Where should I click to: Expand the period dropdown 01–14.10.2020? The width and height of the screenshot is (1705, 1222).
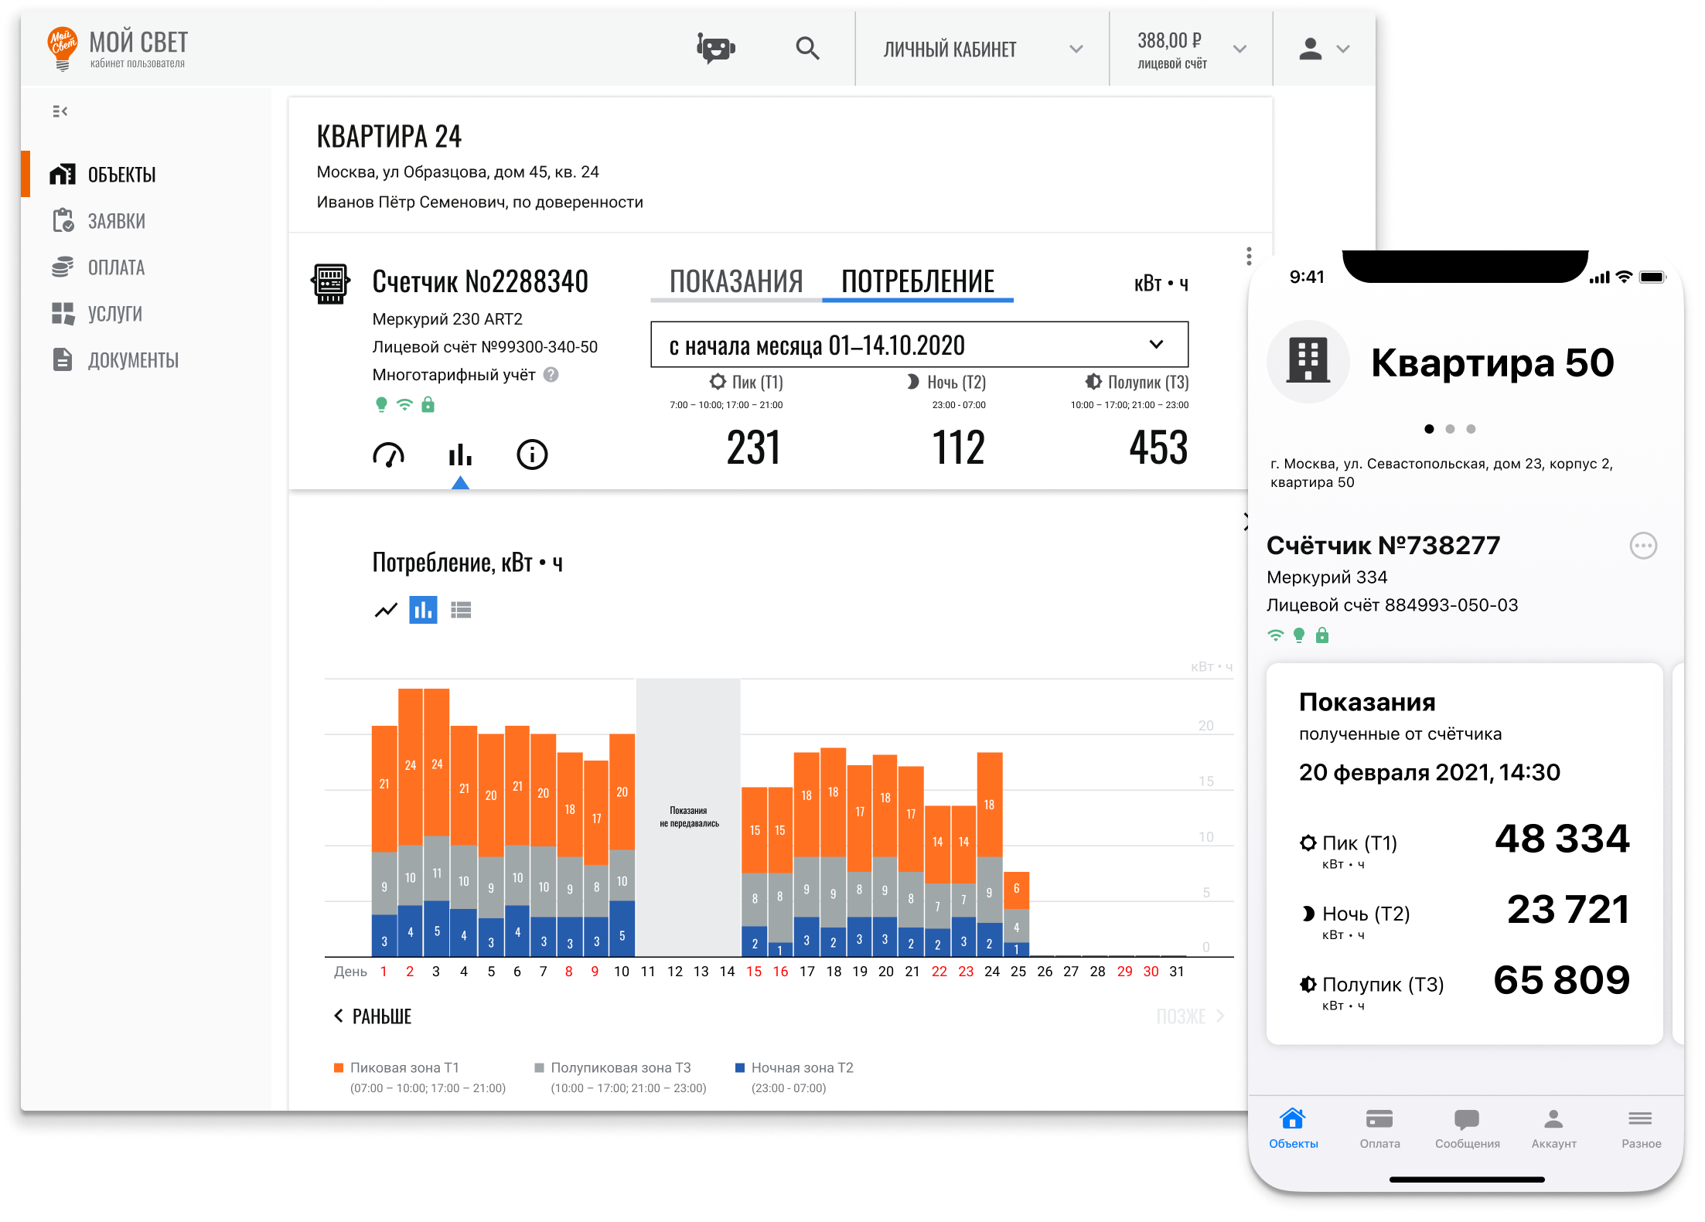(919, 345)
